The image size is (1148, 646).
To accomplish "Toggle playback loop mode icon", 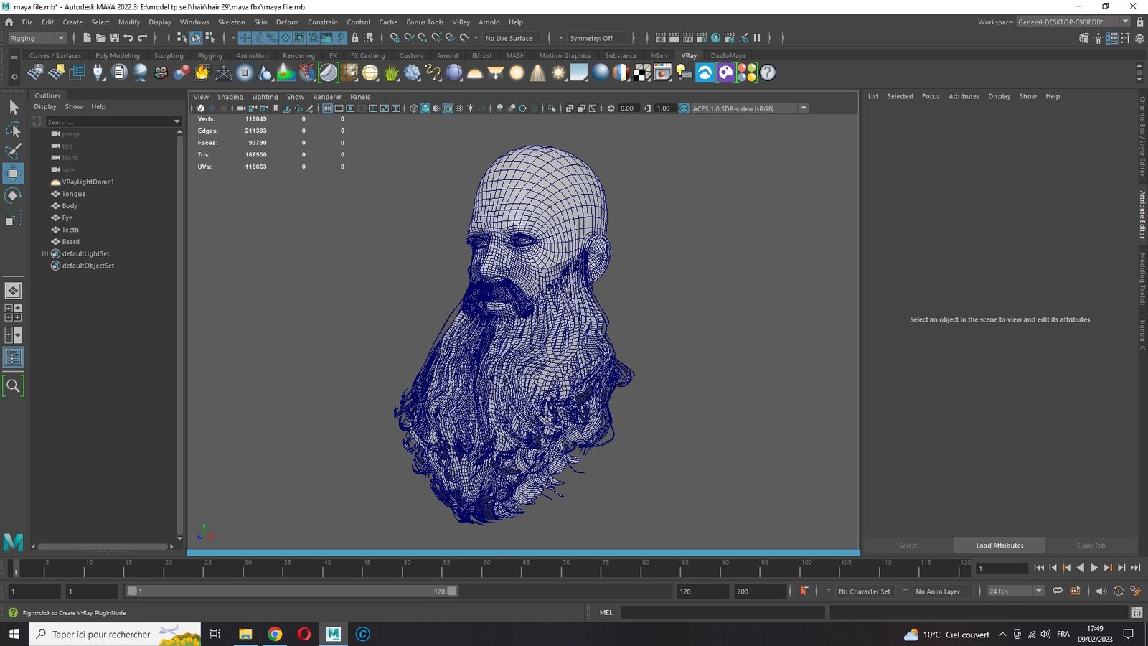I will pos(1058,591).
